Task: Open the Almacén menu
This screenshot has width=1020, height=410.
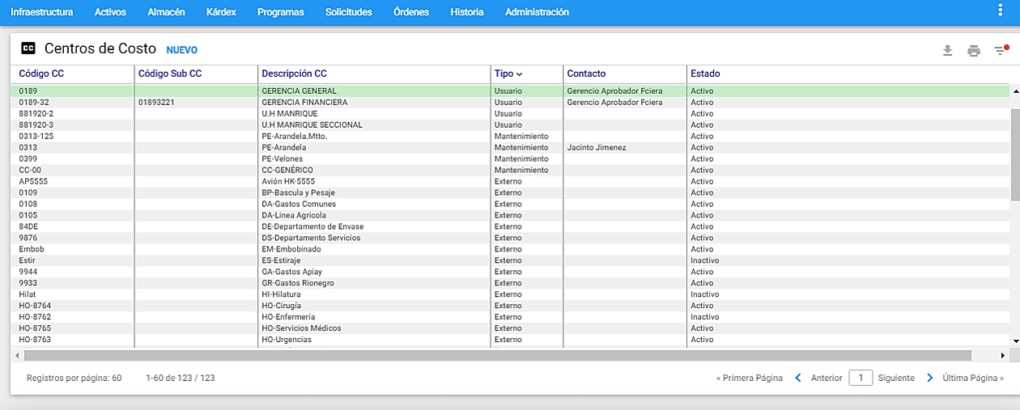Action: click(x=166, y=12)
